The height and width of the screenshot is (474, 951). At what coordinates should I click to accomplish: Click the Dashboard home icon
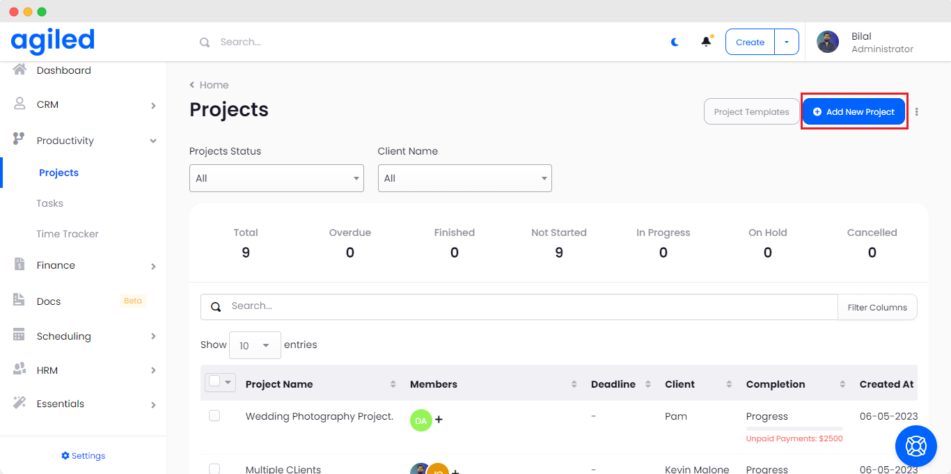click(x=19, y=70)
